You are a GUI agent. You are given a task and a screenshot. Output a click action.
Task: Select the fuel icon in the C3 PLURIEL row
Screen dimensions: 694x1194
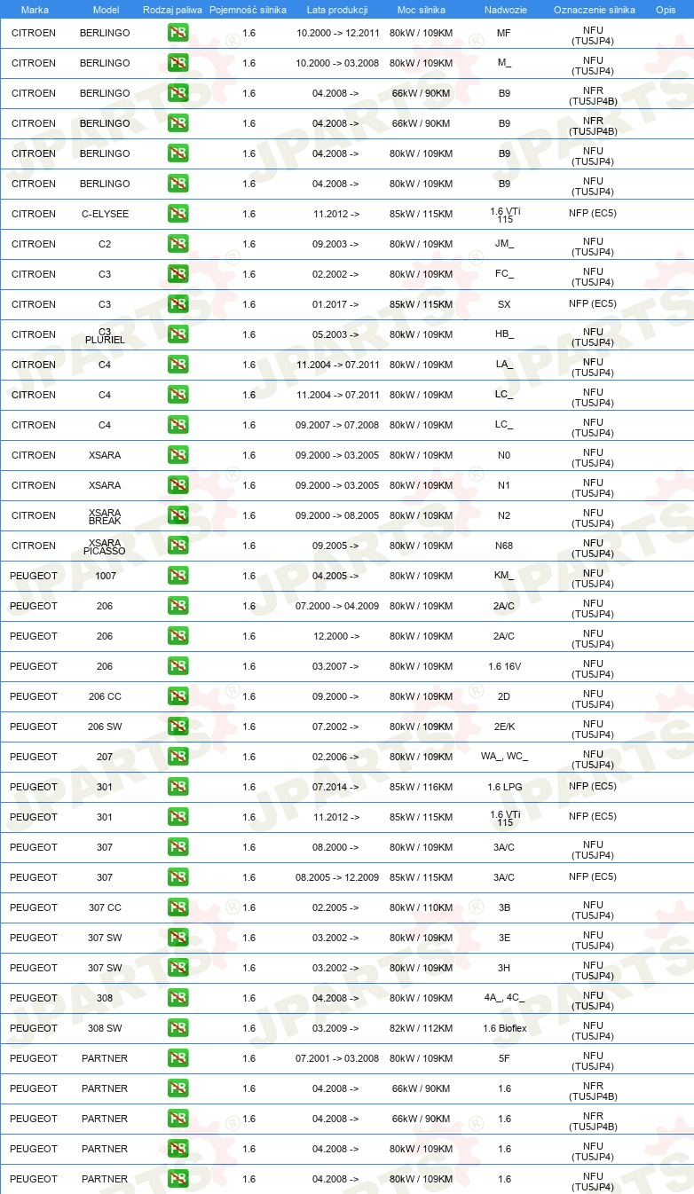[x=177, y=334]
